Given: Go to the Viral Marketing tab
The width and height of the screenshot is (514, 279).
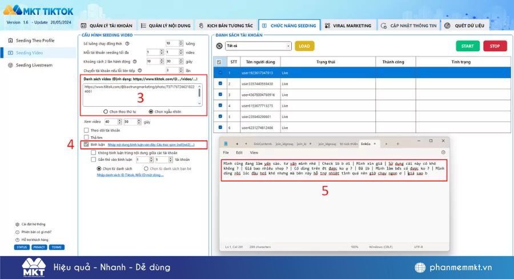Looking at the screenshot, I should pyautogui.click(x=348, y=26).
